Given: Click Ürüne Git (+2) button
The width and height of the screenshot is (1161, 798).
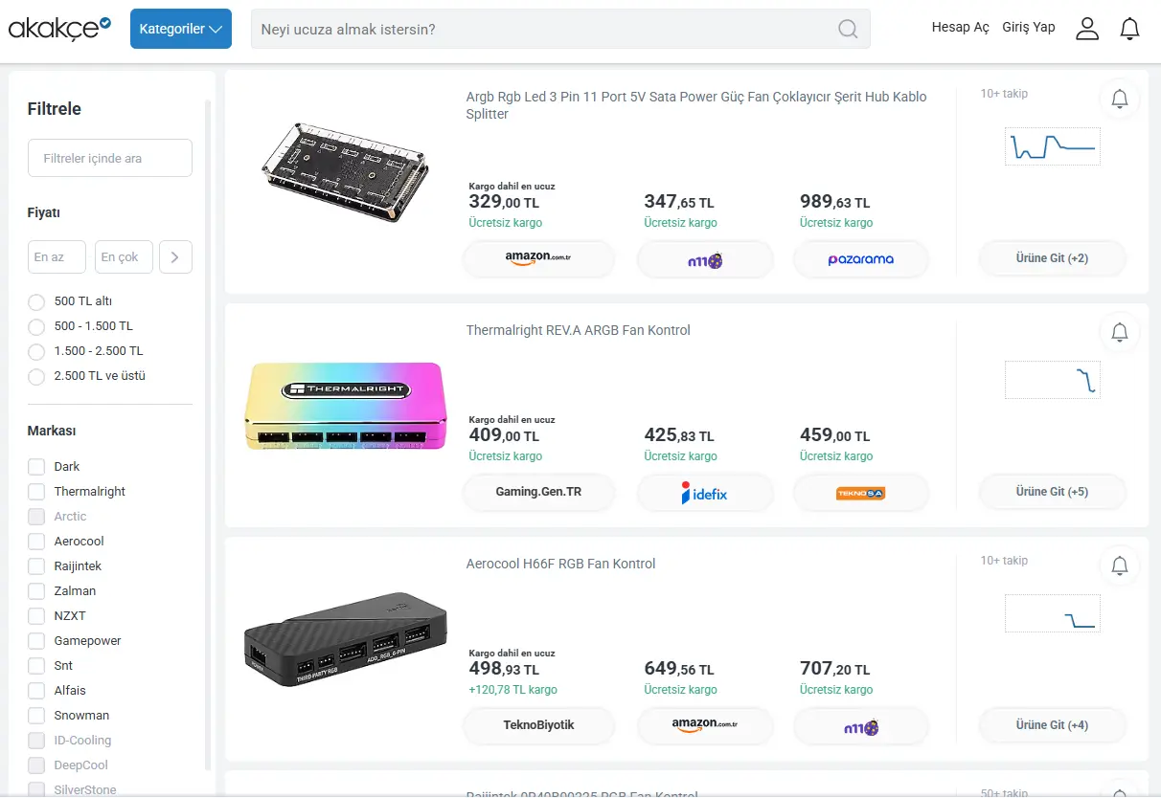Looking at the screenshot, I should (x=1052, y=258).
